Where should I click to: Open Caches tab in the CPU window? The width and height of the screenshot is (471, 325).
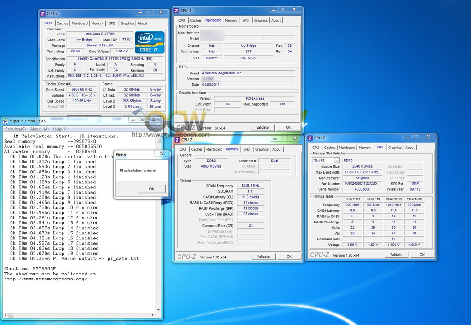(x=62, y=23)
